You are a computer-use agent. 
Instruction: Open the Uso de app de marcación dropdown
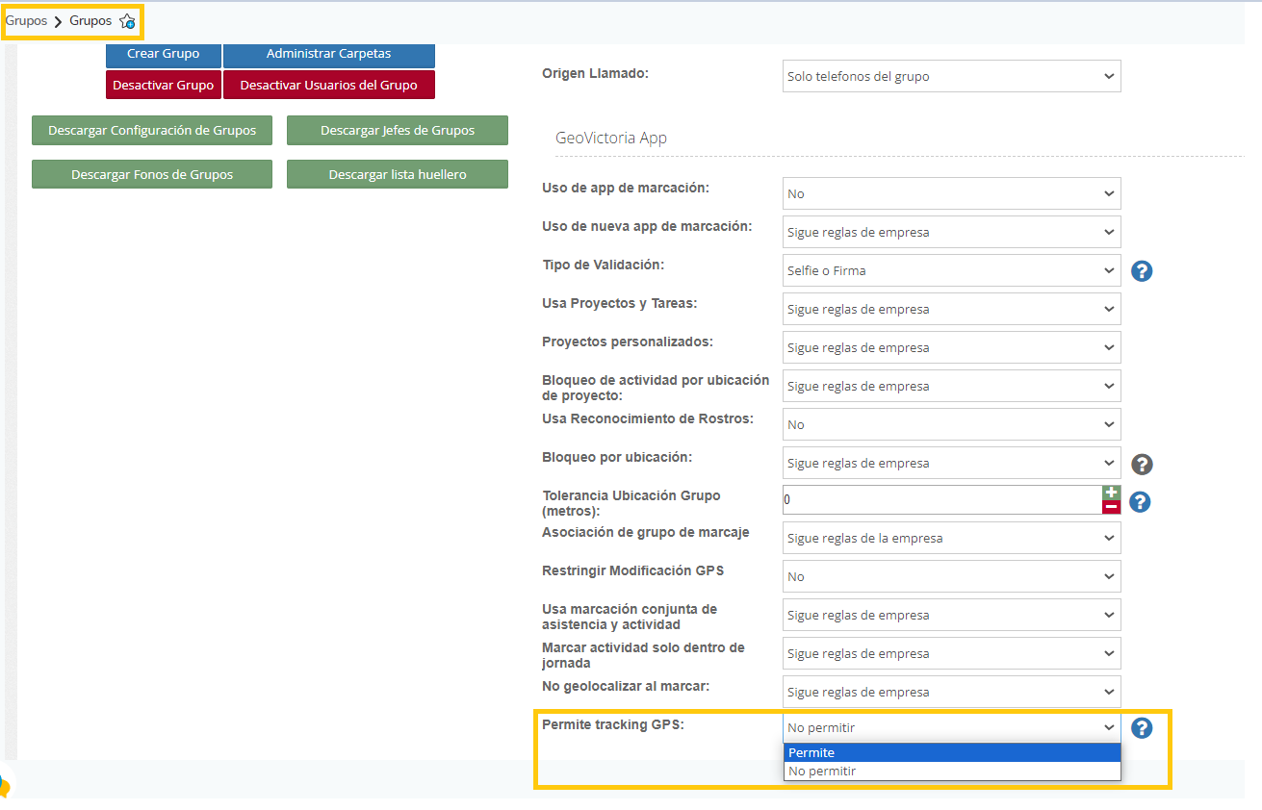[x=951, y=193]
